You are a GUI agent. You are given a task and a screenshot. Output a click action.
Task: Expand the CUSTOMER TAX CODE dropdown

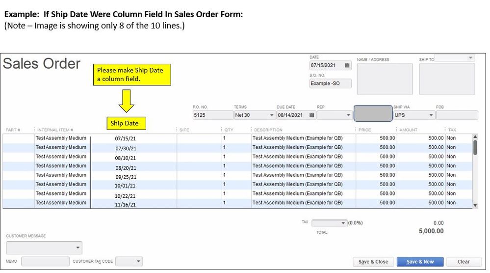pos(138,262)
